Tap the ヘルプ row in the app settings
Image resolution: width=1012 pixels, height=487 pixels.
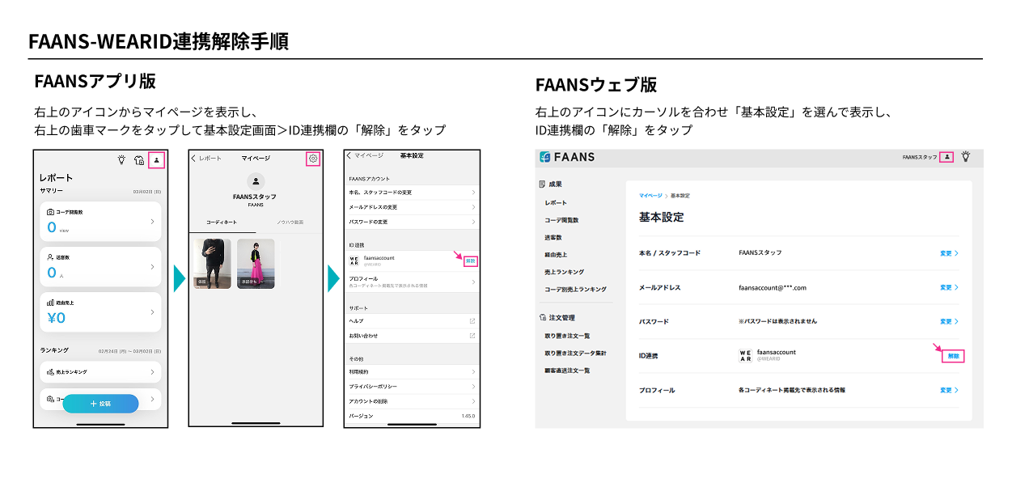(412, 321)
